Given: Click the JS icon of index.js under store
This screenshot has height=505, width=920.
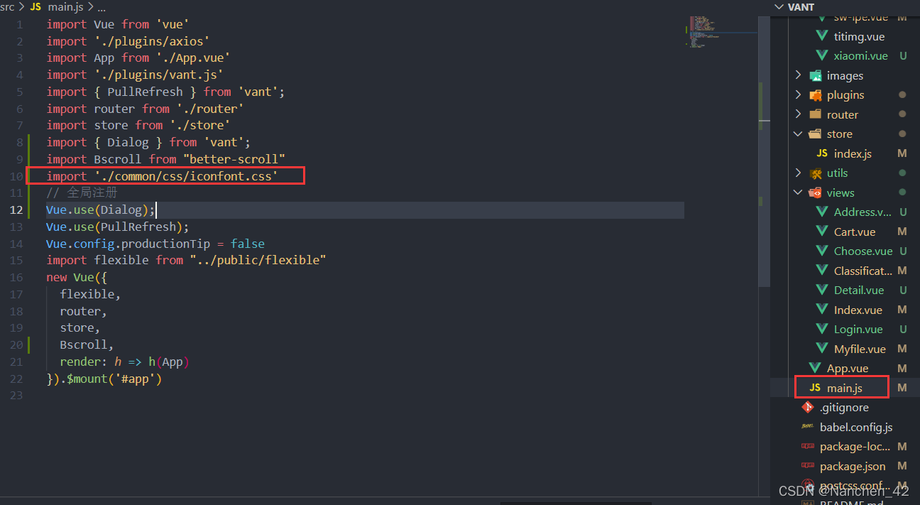Looking at the screenshot, I should click(822, 153).
